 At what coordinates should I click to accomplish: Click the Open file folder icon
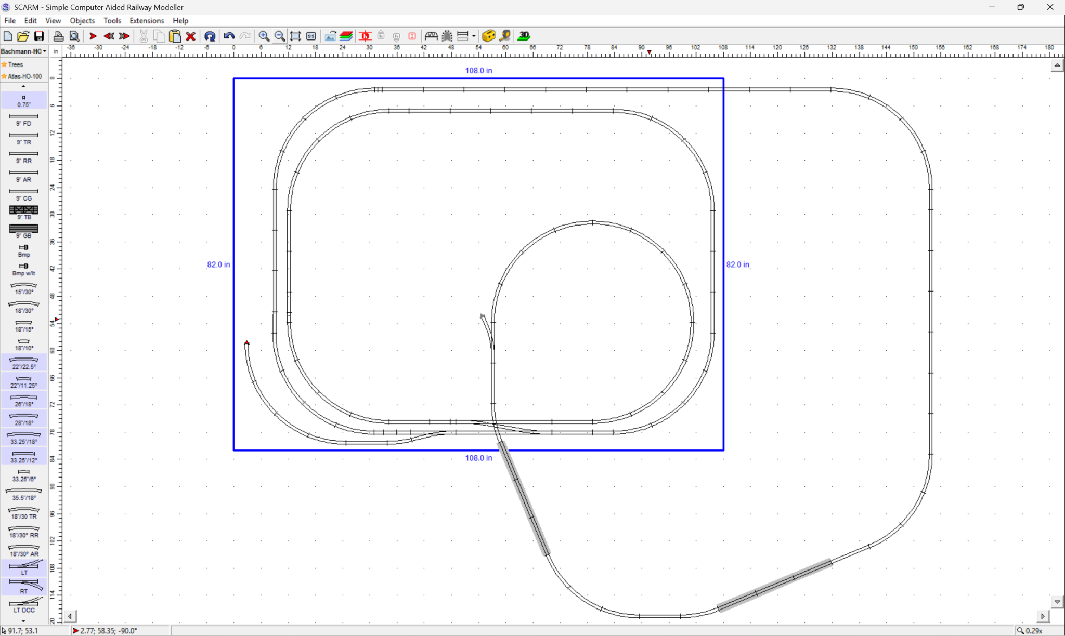click(23, 36)
